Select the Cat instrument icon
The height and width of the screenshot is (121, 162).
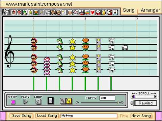pos(53,12)
